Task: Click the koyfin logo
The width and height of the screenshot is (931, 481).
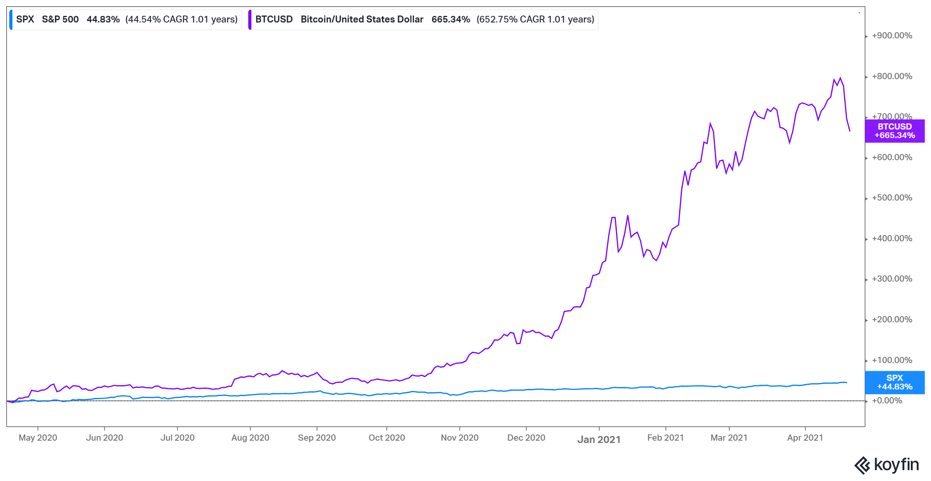Action: [887, 465]
